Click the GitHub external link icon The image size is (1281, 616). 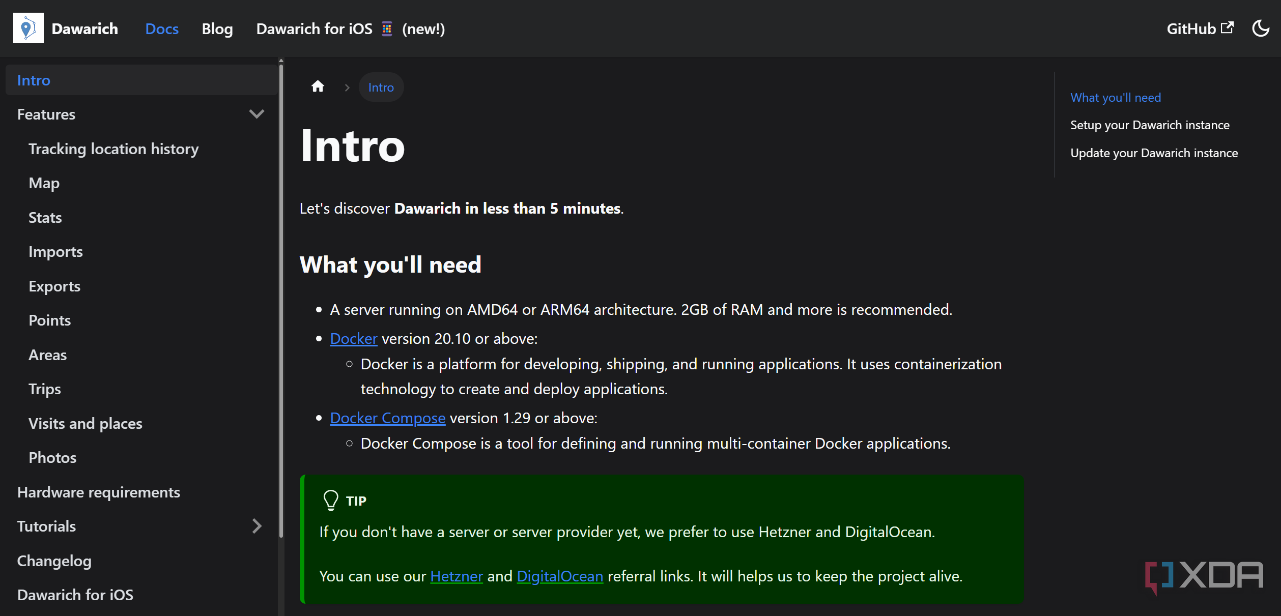[1227, 27]
